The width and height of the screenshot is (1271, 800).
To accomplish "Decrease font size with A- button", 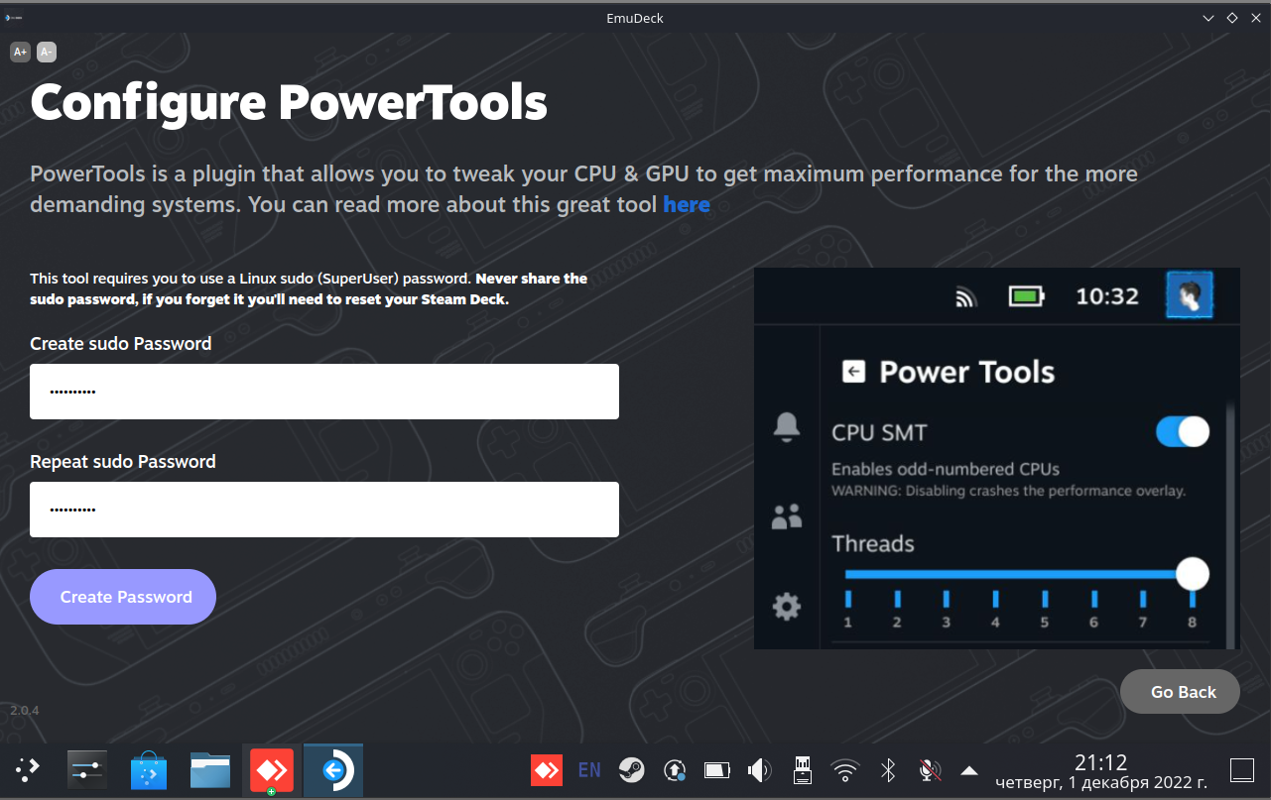I will pyautogui.click(x=47, y=52).
